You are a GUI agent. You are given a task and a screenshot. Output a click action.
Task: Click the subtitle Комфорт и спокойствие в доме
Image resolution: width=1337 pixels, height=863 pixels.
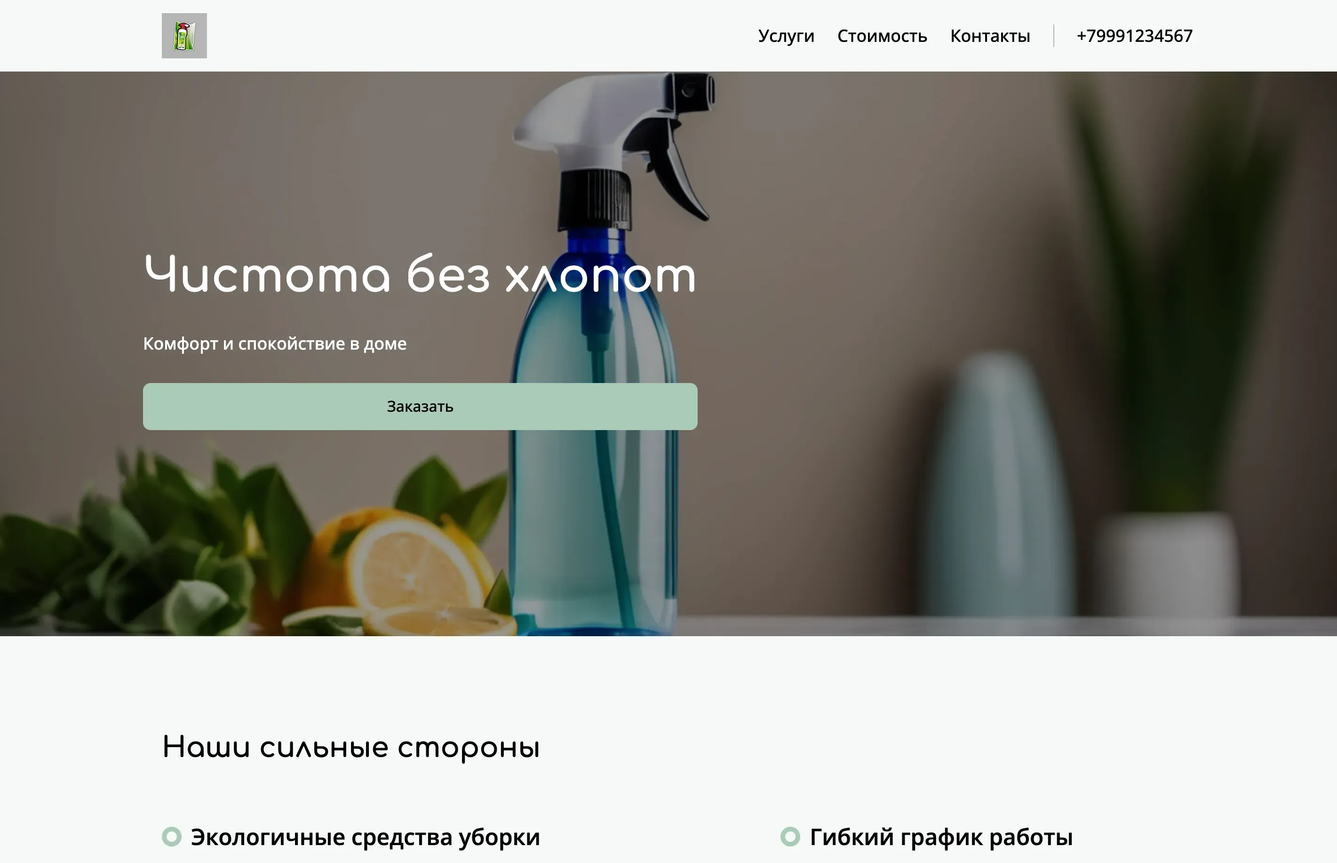(x=275, y=344)
